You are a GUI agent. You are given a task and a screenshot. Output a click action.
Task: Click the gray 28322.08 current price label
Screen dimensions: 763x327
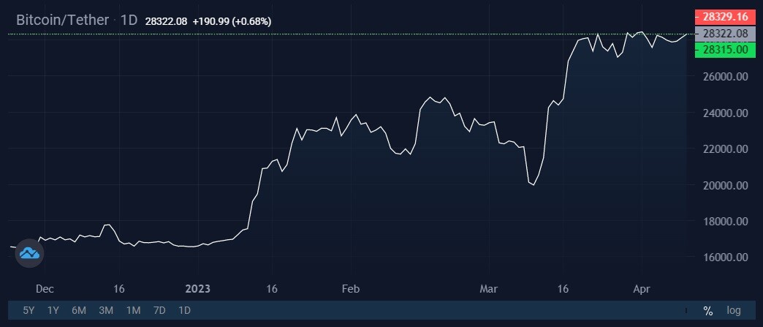pos(725,34)
